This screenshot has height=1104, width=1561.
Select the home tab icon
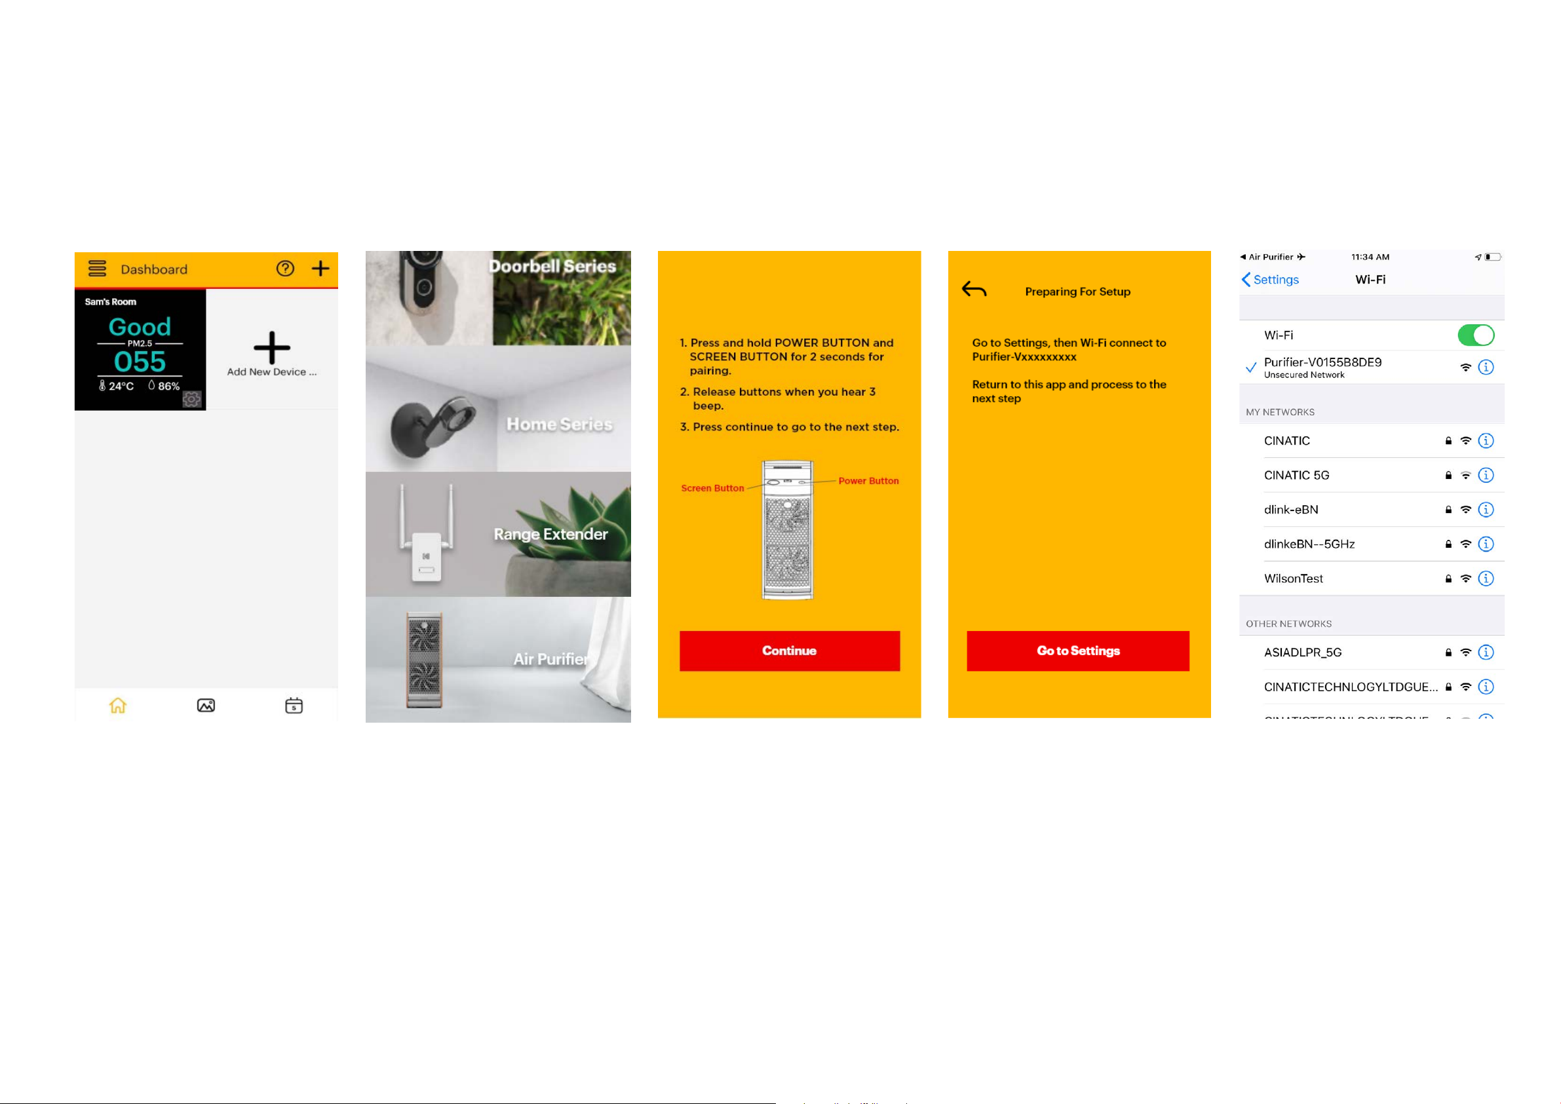click(x=117, y=706)
